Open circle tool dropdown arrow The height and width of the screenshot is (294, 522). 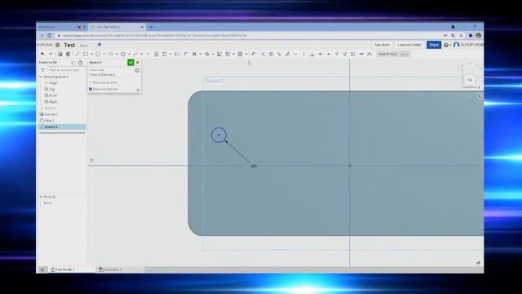click(x=104, y=54)
